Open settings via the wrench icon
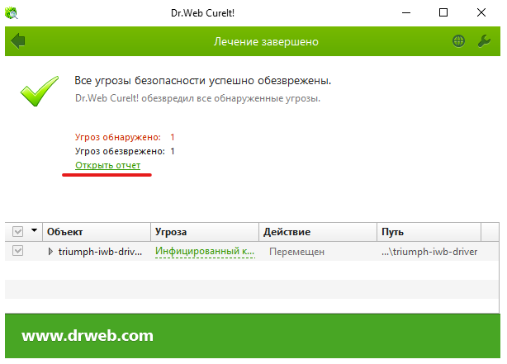507x364 pixels. pyautogui.click(x=484, y=41)
